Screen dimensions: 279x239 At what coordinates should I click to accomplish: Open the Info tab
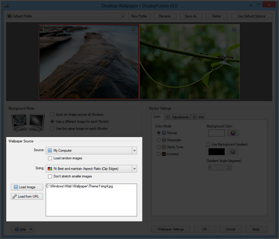point(199,117)
